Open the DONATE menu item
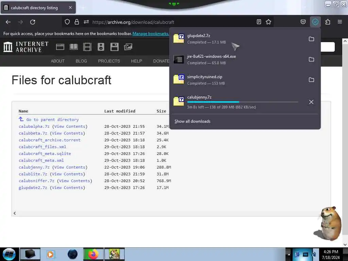 point(161,61)
